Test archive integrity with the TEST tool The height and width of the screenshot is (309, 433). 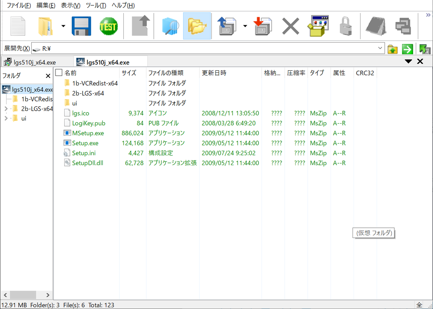tap(109, 26)
